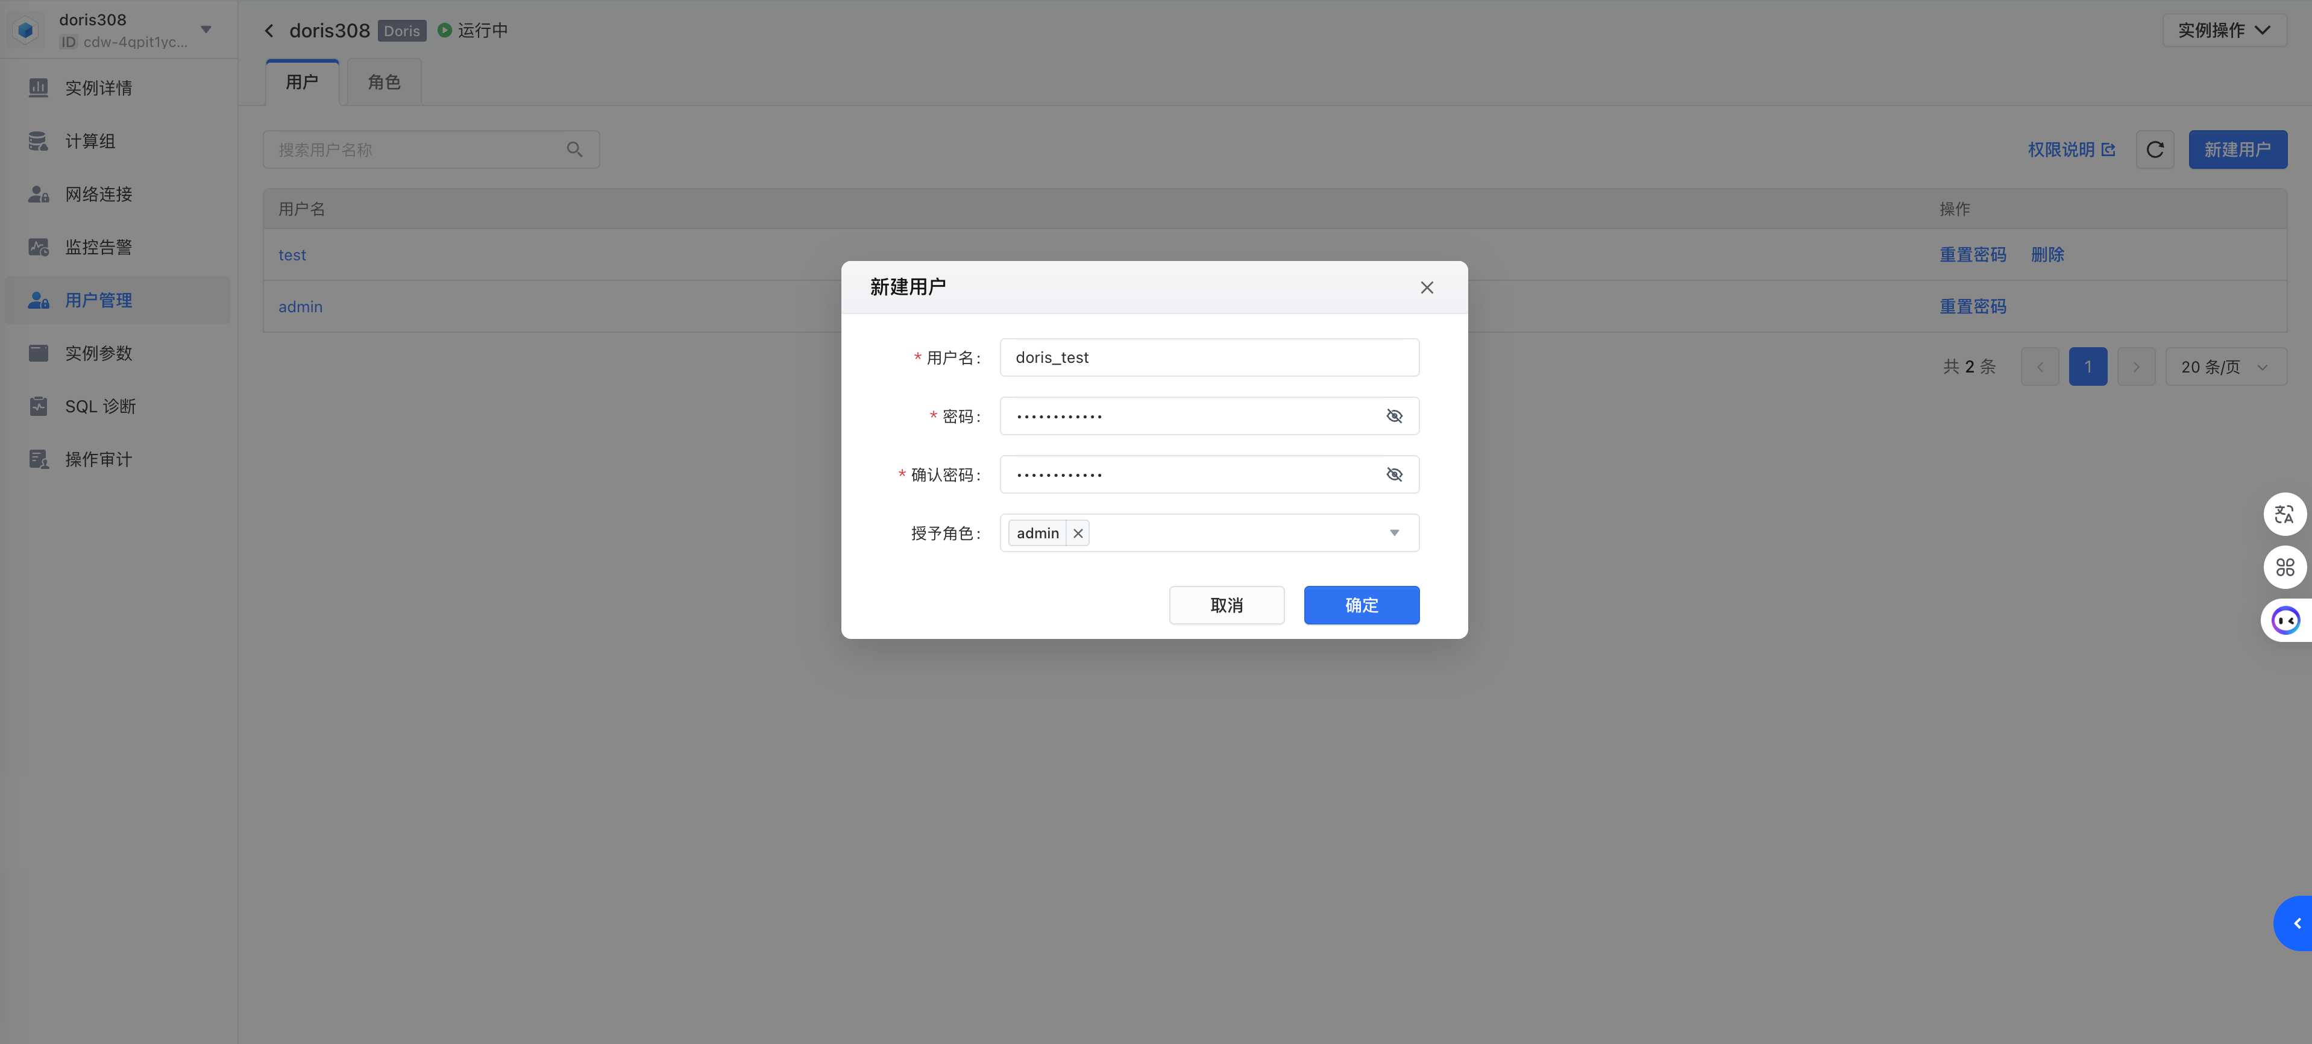Open the 20 条/页 page size selector
This screenshot has height=1044, width=2312.
tap(2224, 367)
